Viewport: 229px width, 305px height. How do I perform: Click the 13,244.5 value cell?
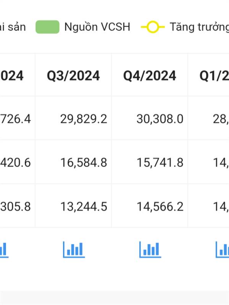click(x=84, y=206)
